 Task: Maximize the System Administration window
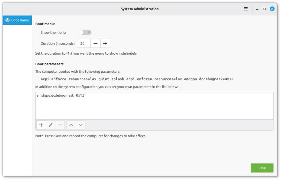point(264,9)
